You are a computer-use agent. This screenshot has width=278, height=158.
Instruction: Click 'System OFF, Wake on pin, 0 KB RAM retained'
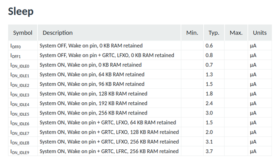point(91,46)
